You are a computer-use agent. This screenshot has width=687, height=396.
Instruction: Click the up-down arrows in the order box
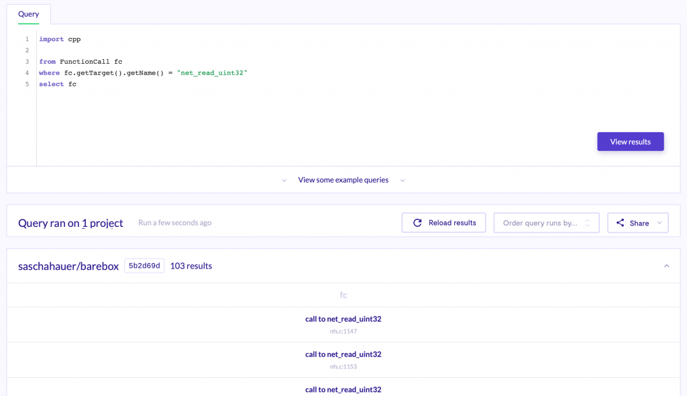(x=588, y=223)
